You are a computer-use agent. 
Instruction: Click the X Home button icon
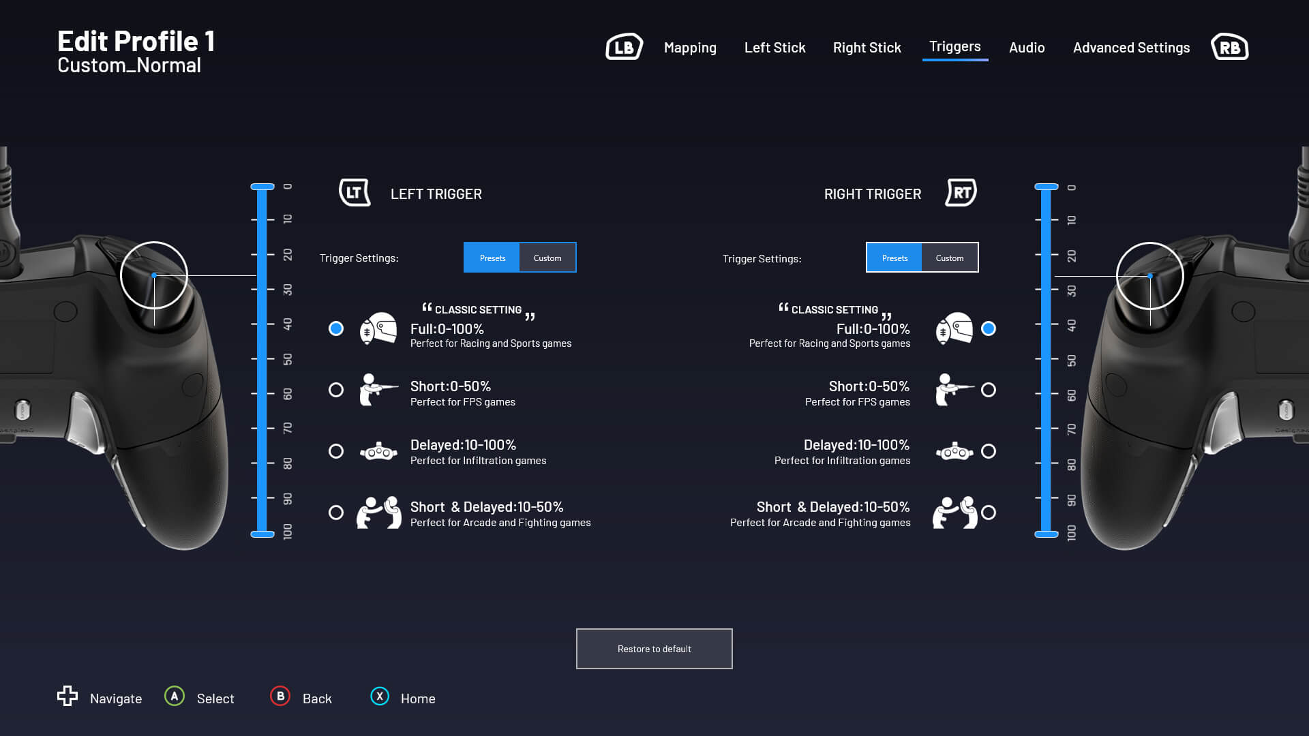click(380, 696)
